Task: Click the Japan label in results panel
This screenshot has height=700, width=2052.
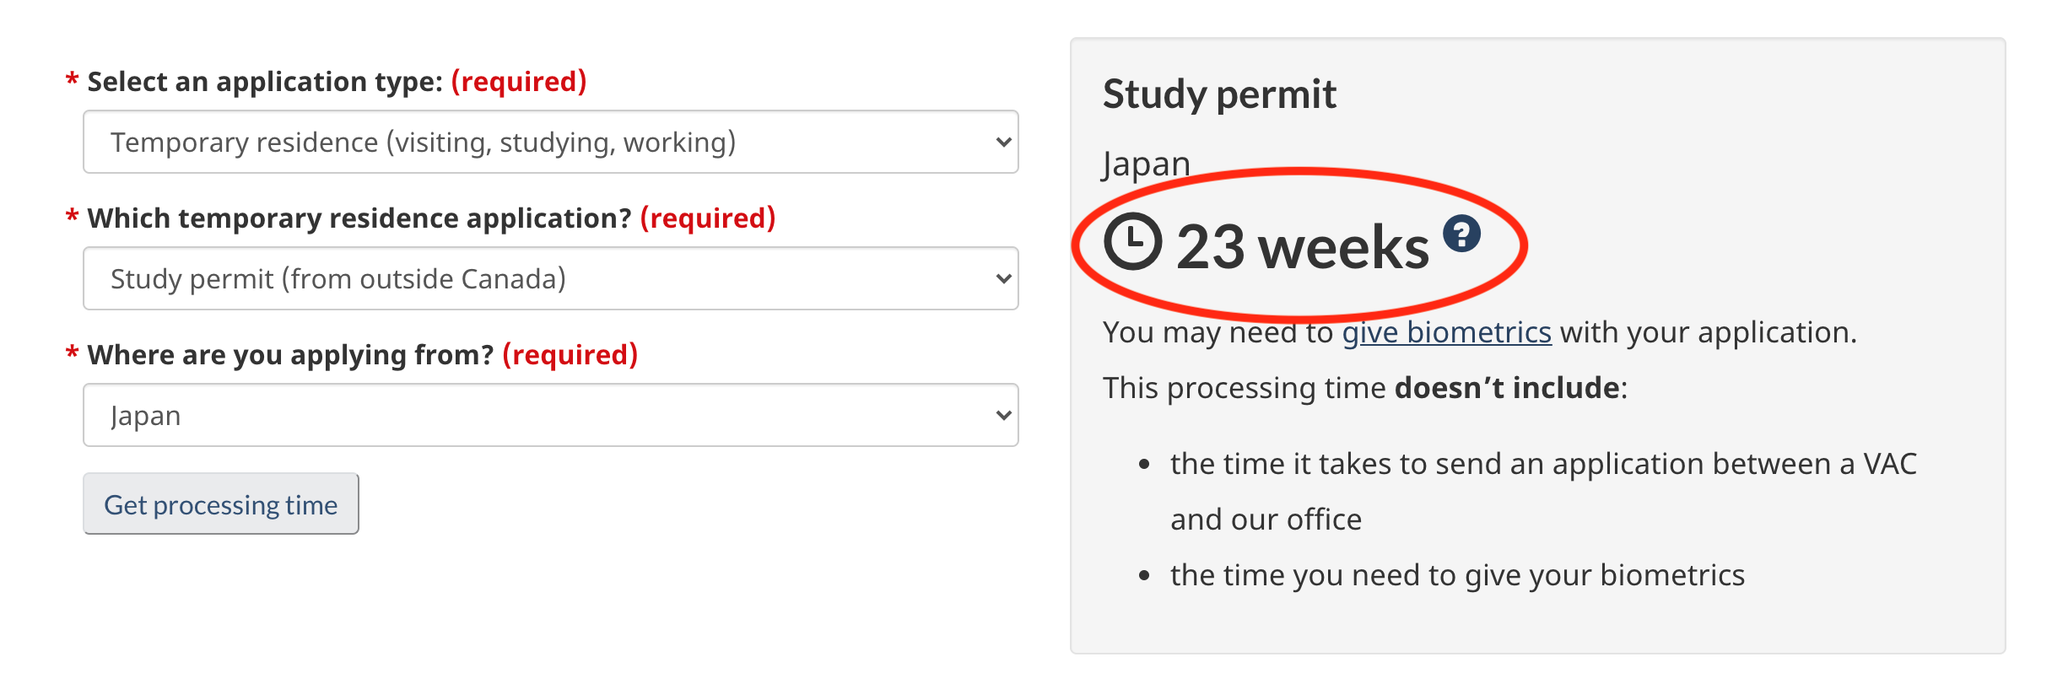Action: point(1146,164)
